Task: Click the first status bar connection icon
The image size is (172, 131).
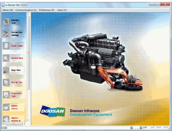Action: point(131,128)
